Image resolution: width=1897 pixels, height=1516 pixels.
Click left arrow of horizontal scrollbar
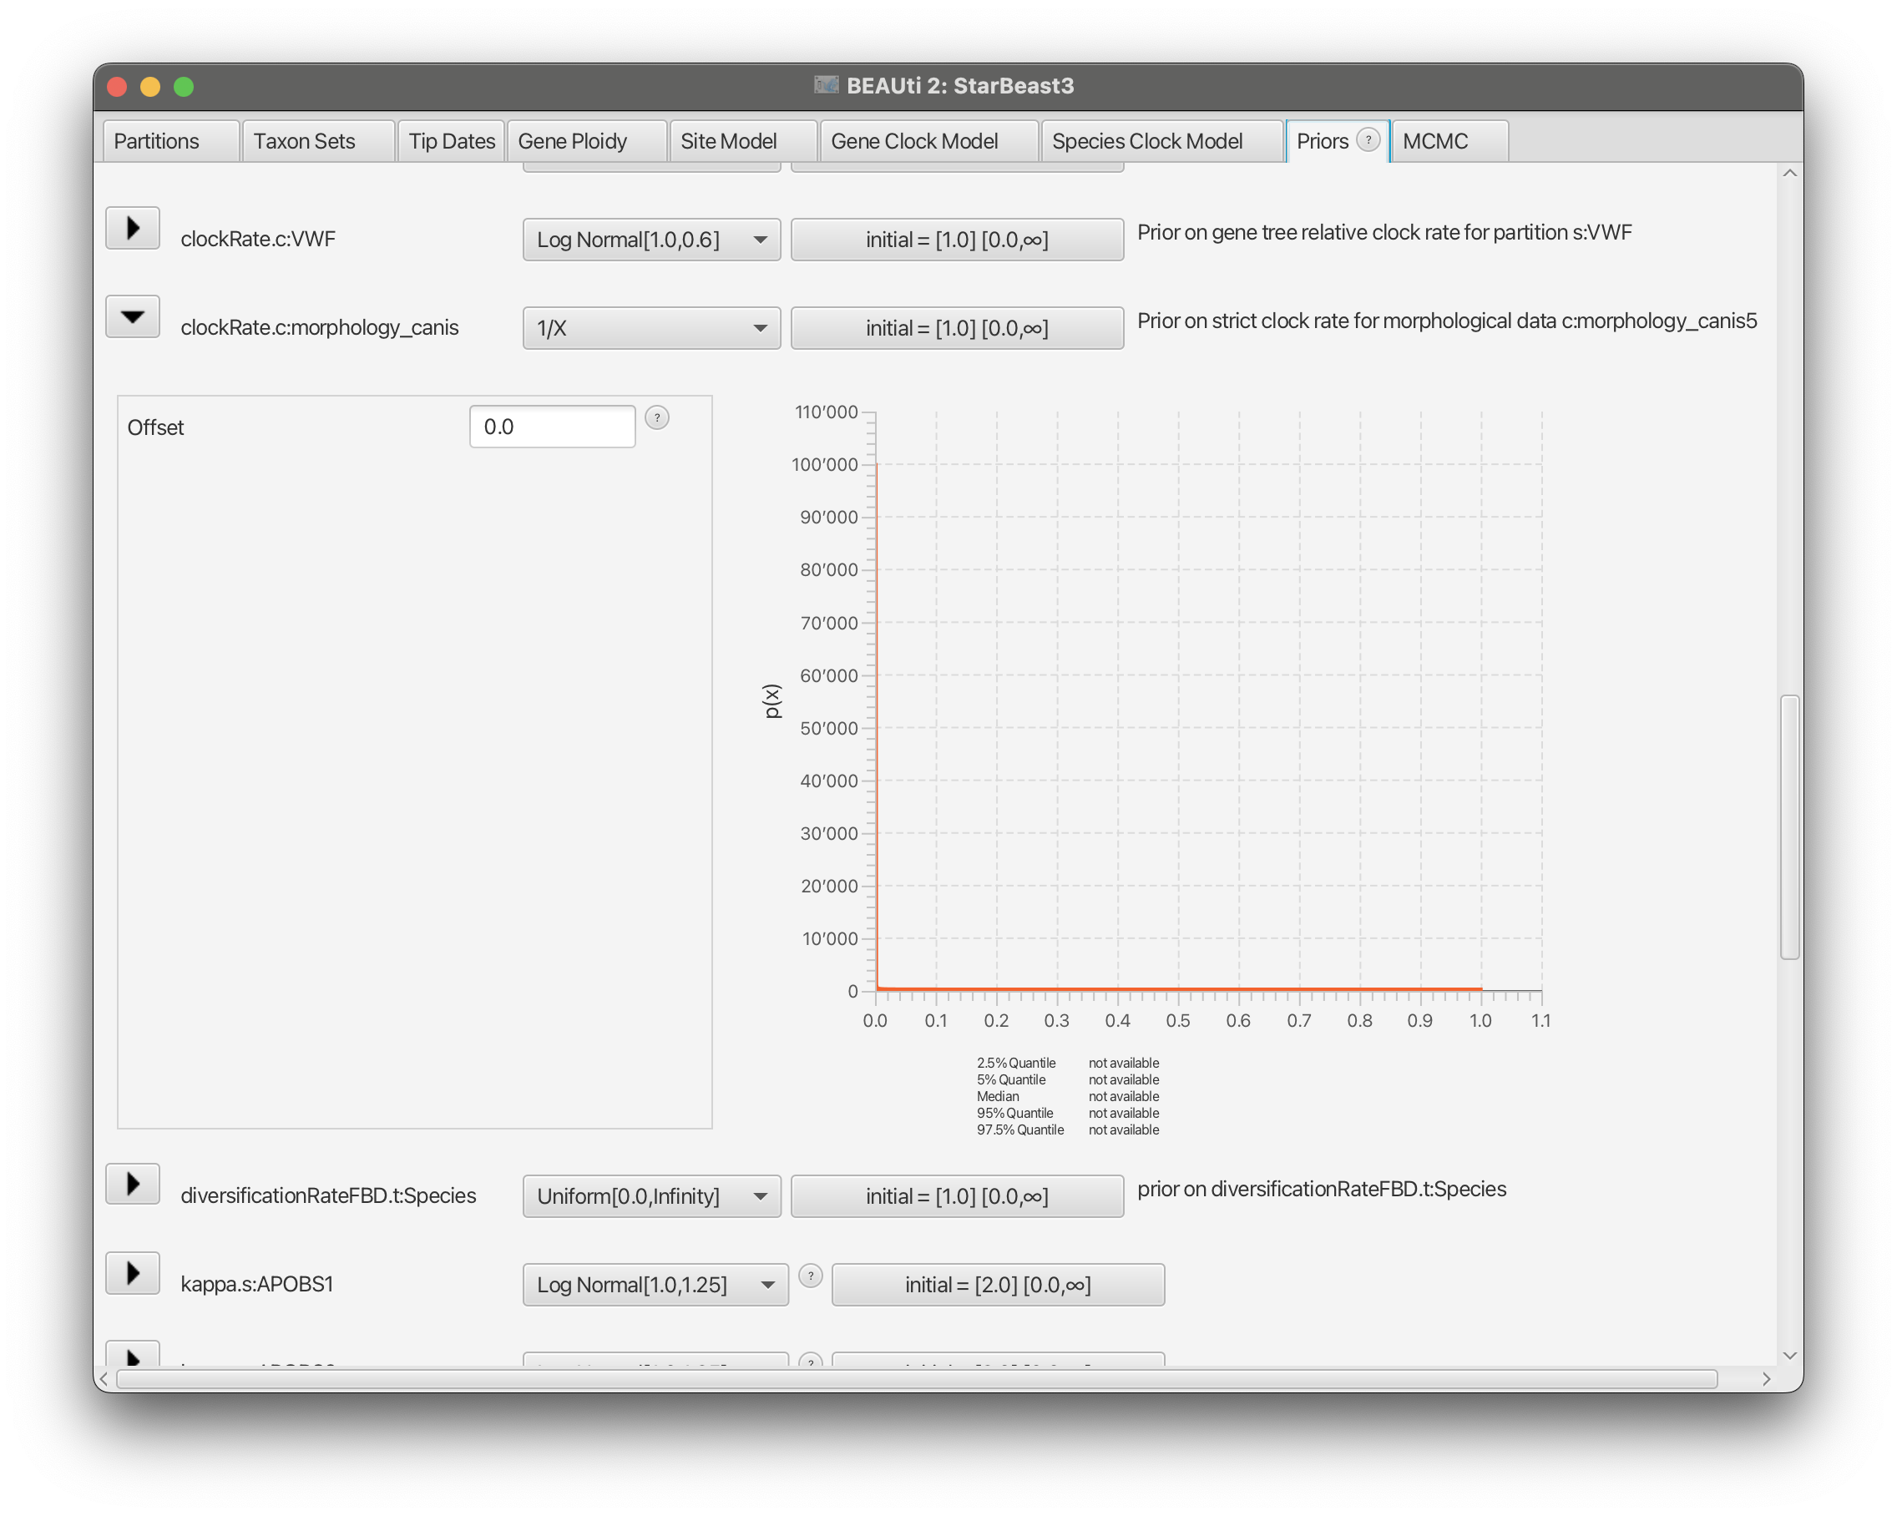[104, 1379]
